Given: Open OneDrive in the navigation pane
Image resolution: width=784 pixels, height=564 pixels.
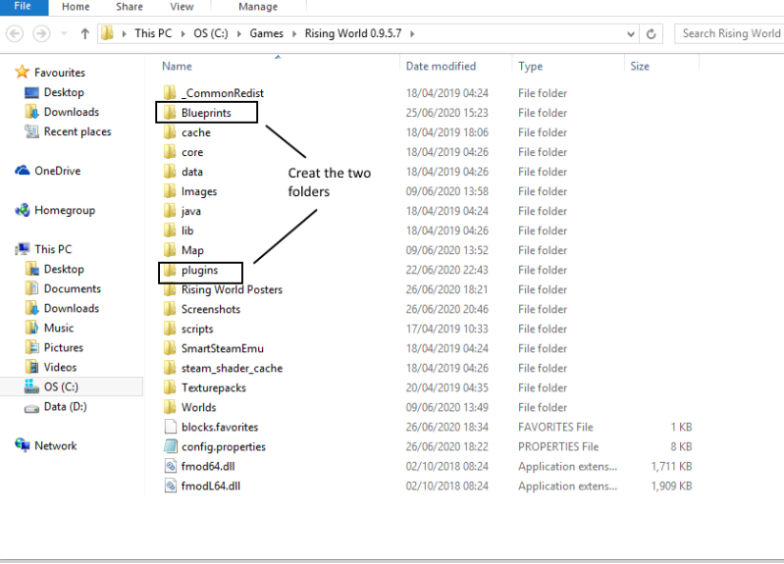Looking at the screenshot, I should pos(56,171).
